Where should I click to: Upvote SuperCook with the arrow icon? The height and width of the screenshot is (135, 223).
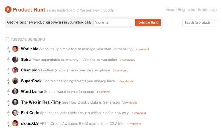point(9,80)
